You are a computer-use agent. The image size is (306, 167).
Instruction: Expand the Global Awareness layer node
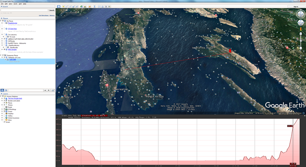(x=2, y=118)
